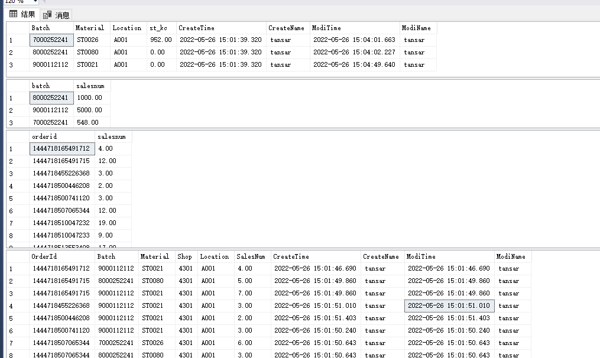Image resolution: width=600 pixels, height=358 pixels.
Task: Open the 120 % zoom level dropdown
Action: pos(35,2)
